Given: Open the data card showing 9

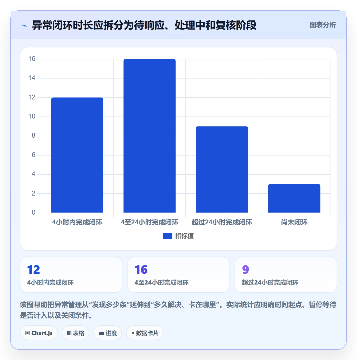Looking at the screenshot, I should click(x=286, y=274).
